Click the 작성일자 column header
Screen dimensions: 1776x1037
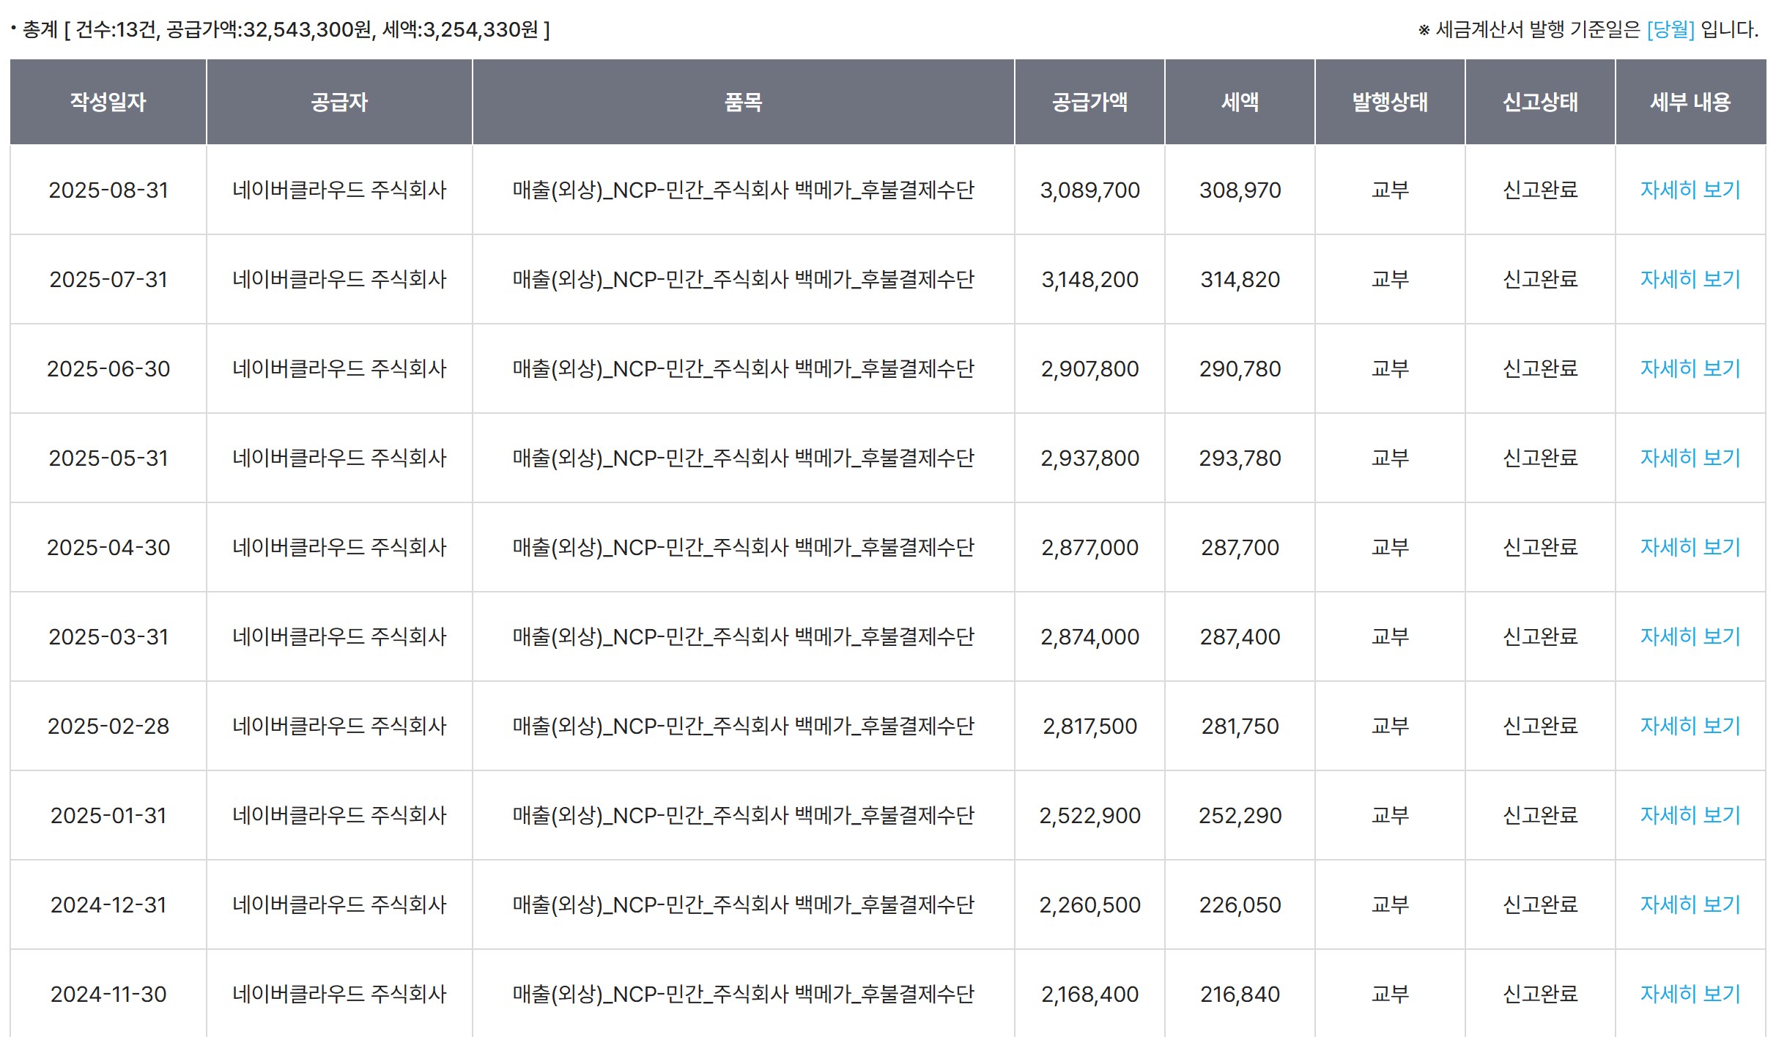point(108,102)
